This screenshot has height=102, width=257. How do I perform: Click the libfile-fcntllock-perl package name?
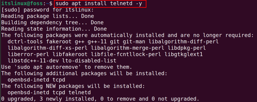point(126,54)
